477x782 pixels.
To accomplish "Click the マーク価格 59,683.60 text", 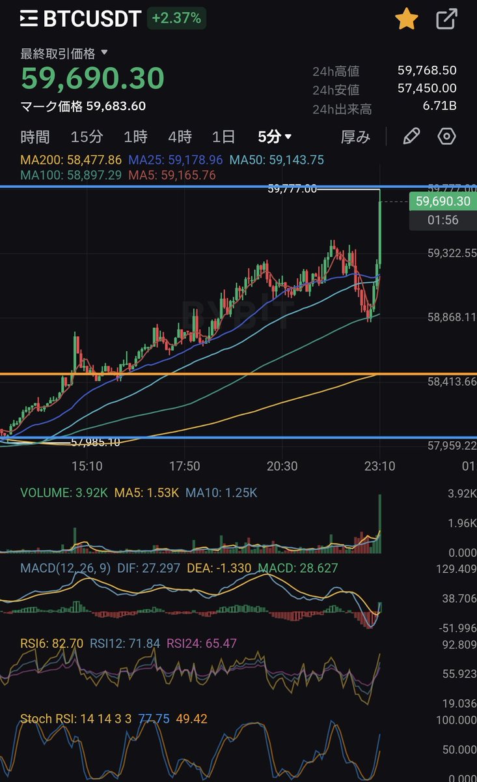I will pos(83,106).
